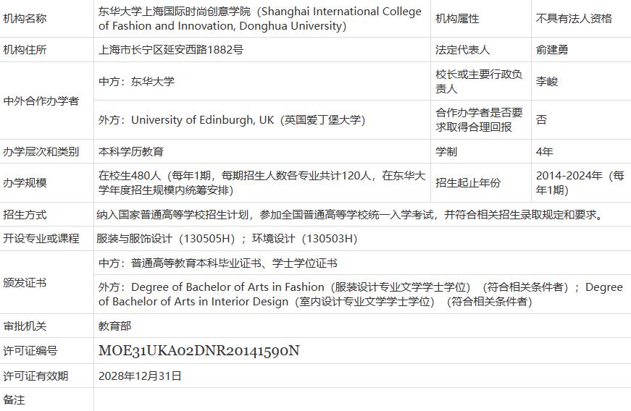Click the 4年 value
Image resolution: width=631 pixels, height=411 pixels.
tap(545, 152)
